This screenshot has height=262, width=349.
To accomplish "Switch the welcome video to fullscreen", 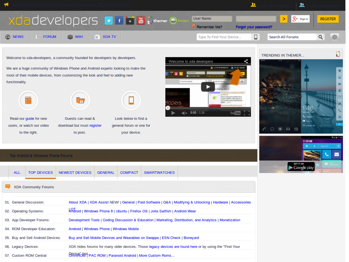I will coord(247,113).
